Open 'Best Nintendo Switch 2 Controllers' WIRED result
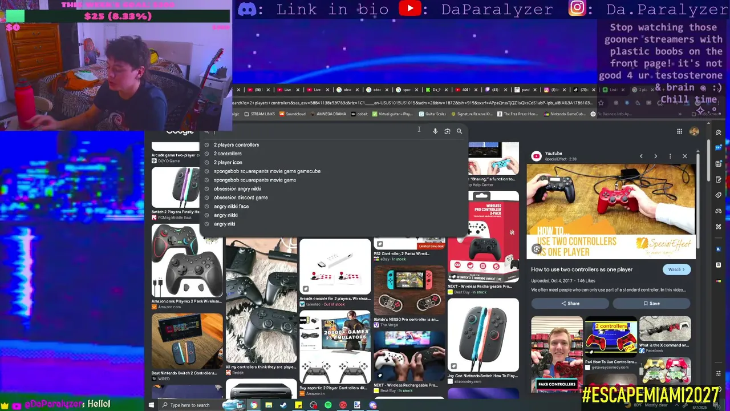 [186, 346]
